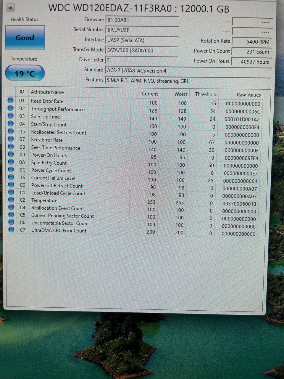Select the Current Pending Sector Count attribute name
This screenshot has height=379, width=284.
(62, 216)
